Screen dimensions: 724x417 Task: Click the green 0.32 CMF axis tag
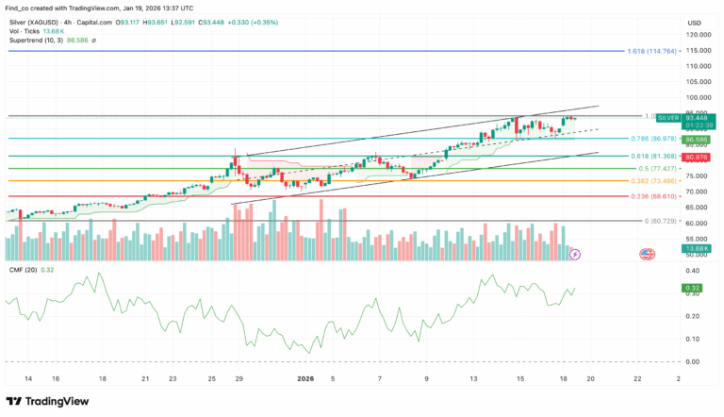click(x=692, y=288)
